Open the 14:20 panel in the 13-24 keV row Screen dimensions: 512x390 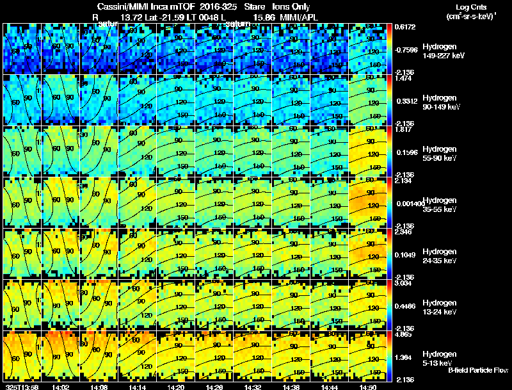pyautogui.click(x=175, y=305)
